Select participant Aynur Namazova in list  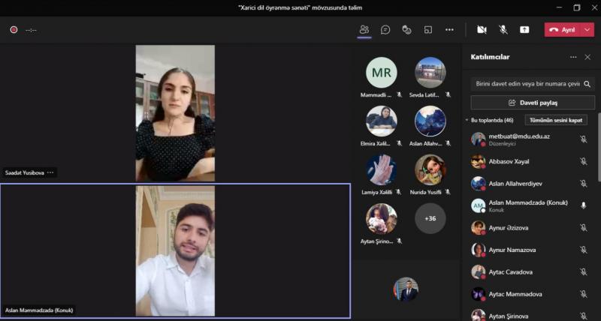coord(529,250)
